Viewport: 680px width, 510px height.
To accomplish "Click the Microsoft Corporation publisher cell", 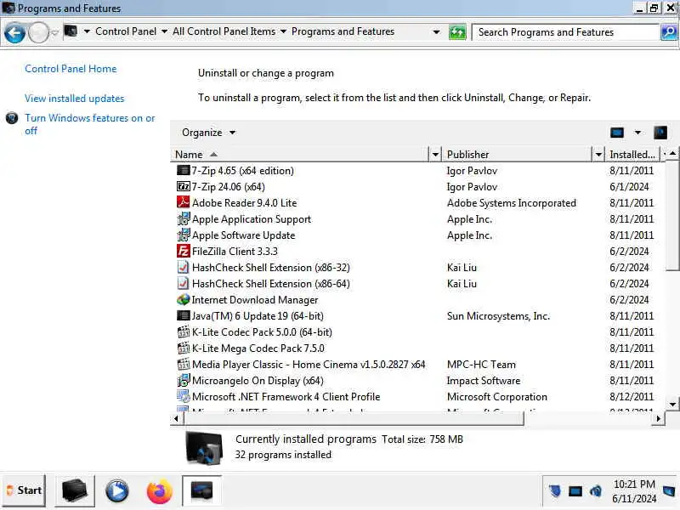I will click(x=497, y=397).
